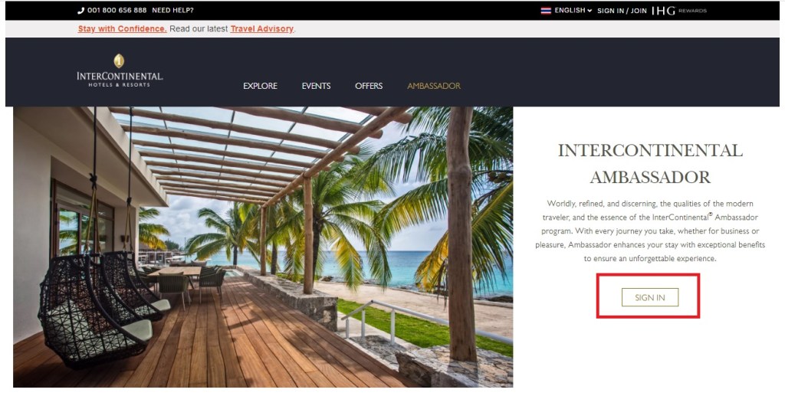Screen dimensions: 785x396
Task: Click the NEED HELP? link
Action: [x=172, y=11]
